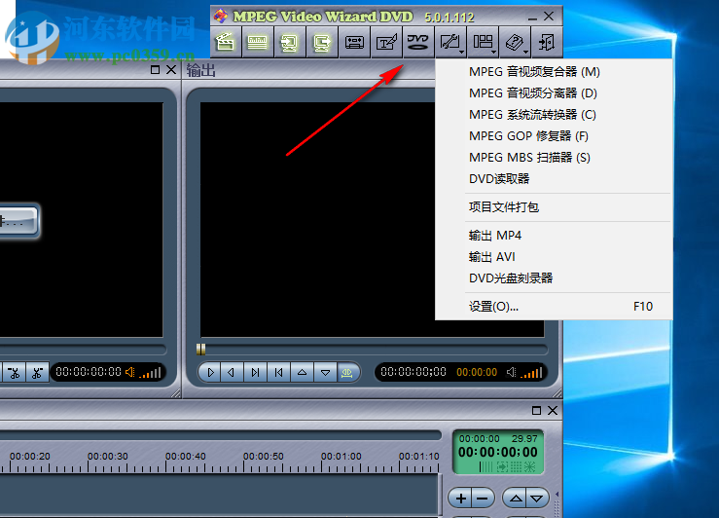719x518 pixels.
Task: Click the orange 00:00:00 duration display
Action: (477, 372)
